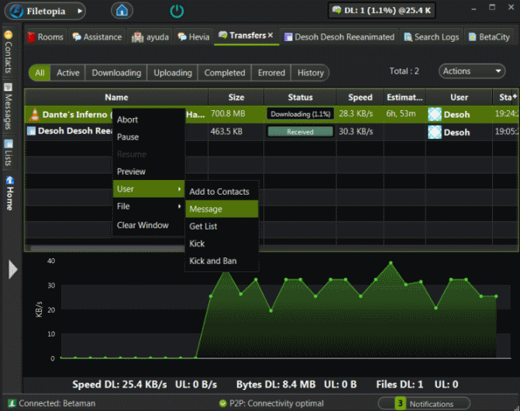
Task: Click the file icon on Desoh Desoh Reea row
Action: tap(31, 131)
